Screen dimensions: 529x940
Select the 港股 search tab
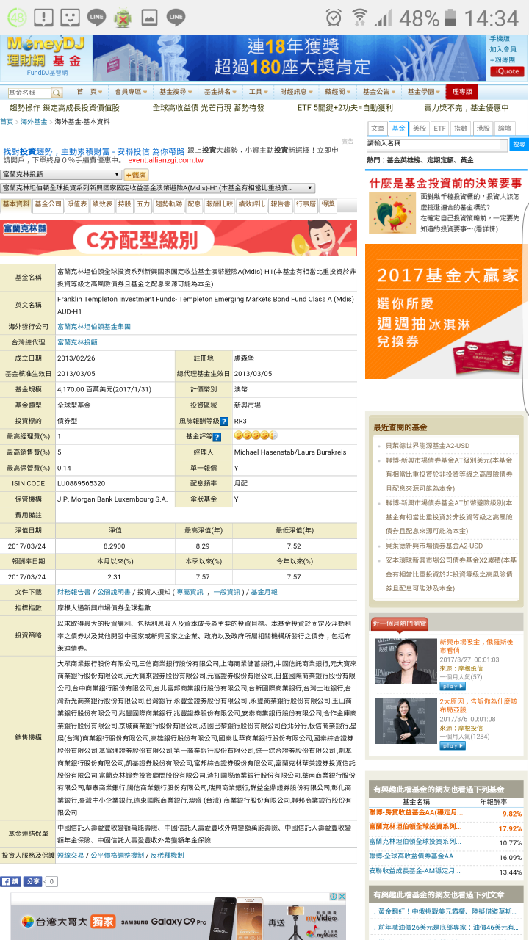483,128
